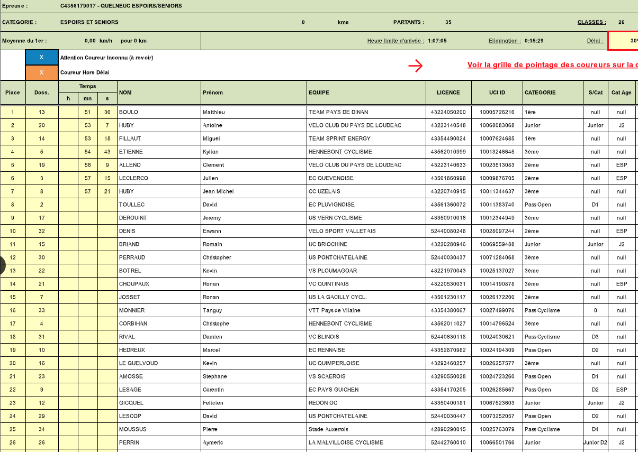
Task: Select the Temps 'mn' subheader cell
Action: (88, 99)
